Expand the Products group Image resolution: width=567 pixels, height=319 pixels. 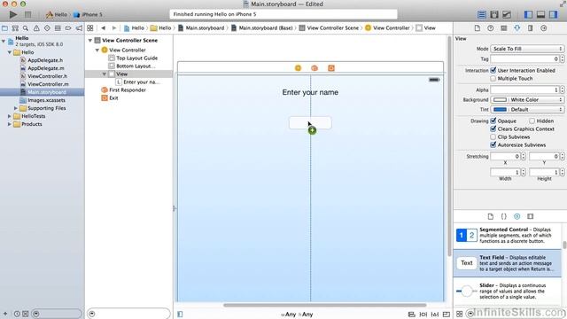click(x=10, y=124)
